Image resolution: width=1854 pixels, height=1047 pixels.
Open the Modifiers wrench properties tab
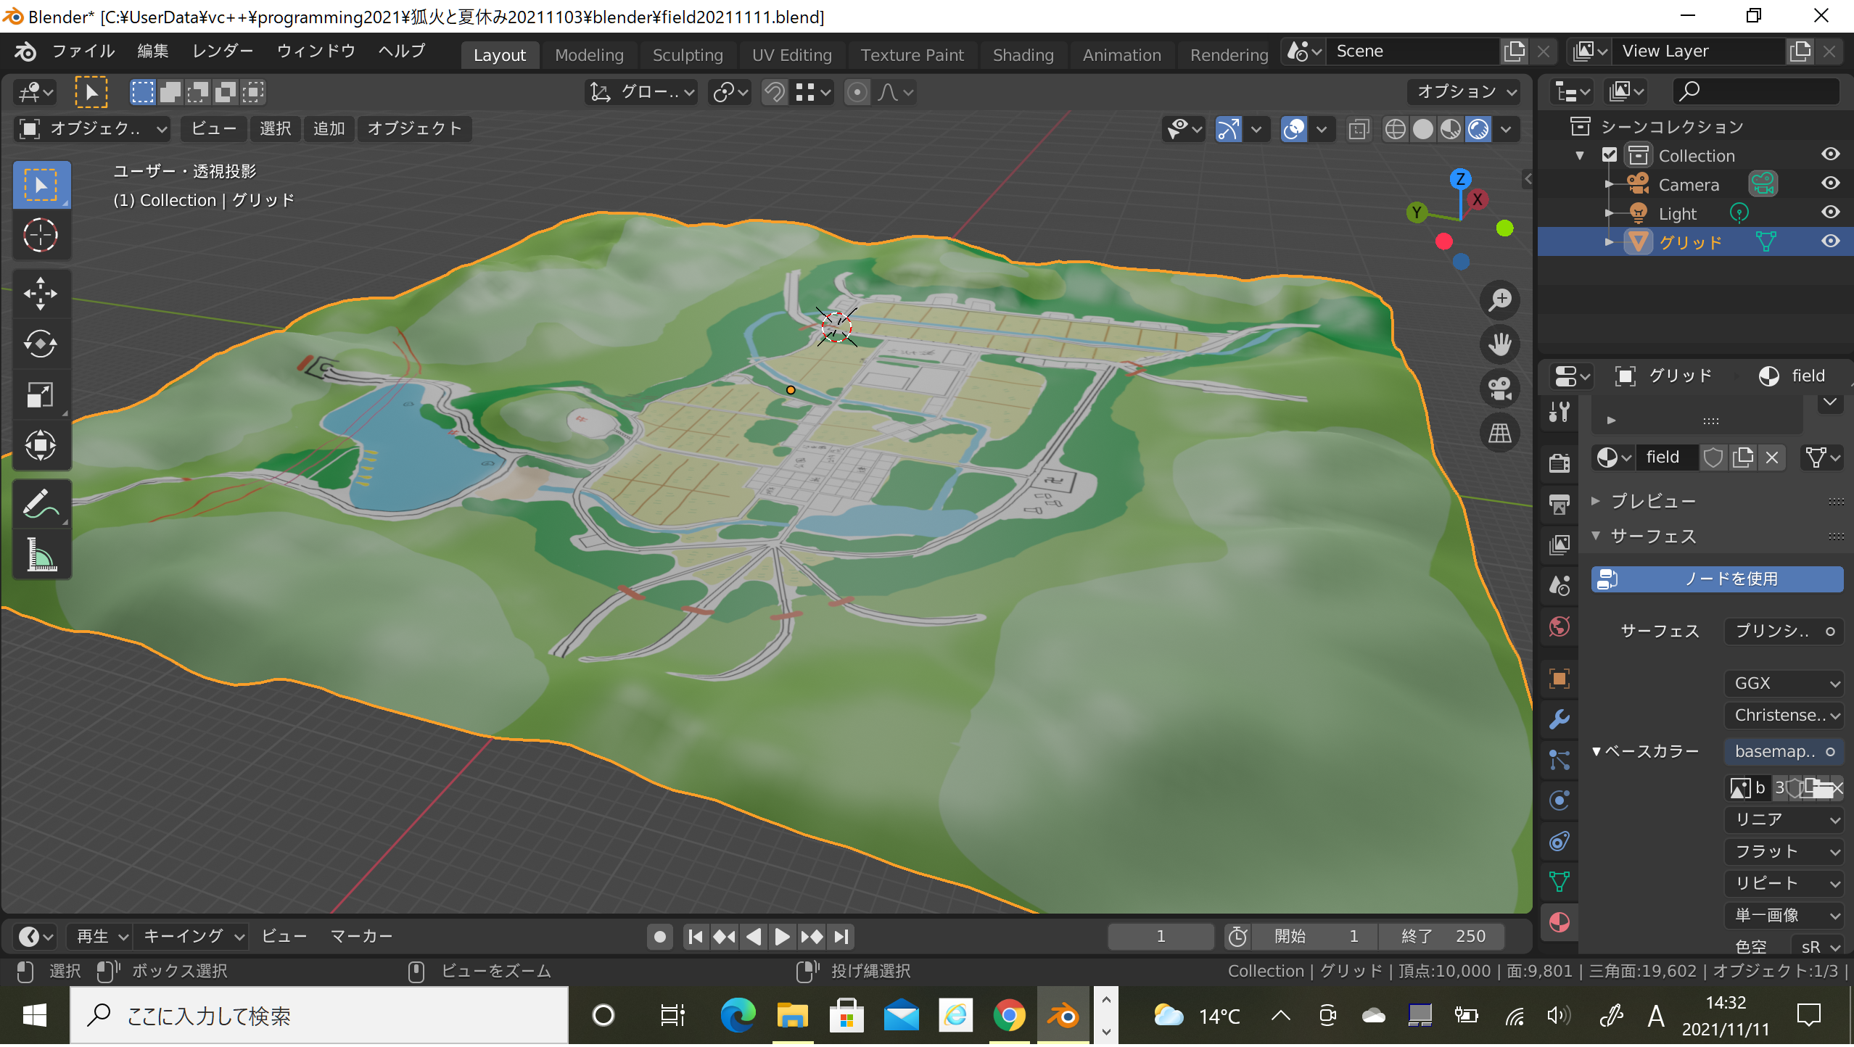(x=1559, y=719)
